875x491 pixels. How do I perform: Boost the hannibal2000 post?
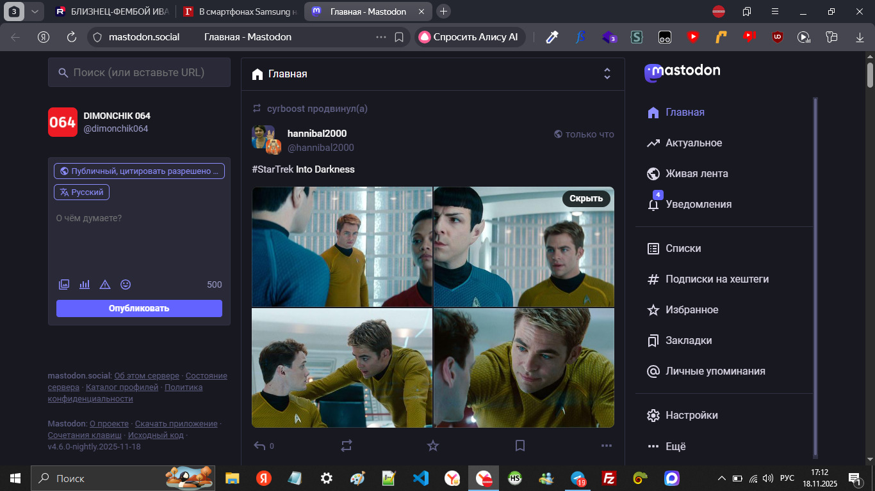tap(347, 446)
